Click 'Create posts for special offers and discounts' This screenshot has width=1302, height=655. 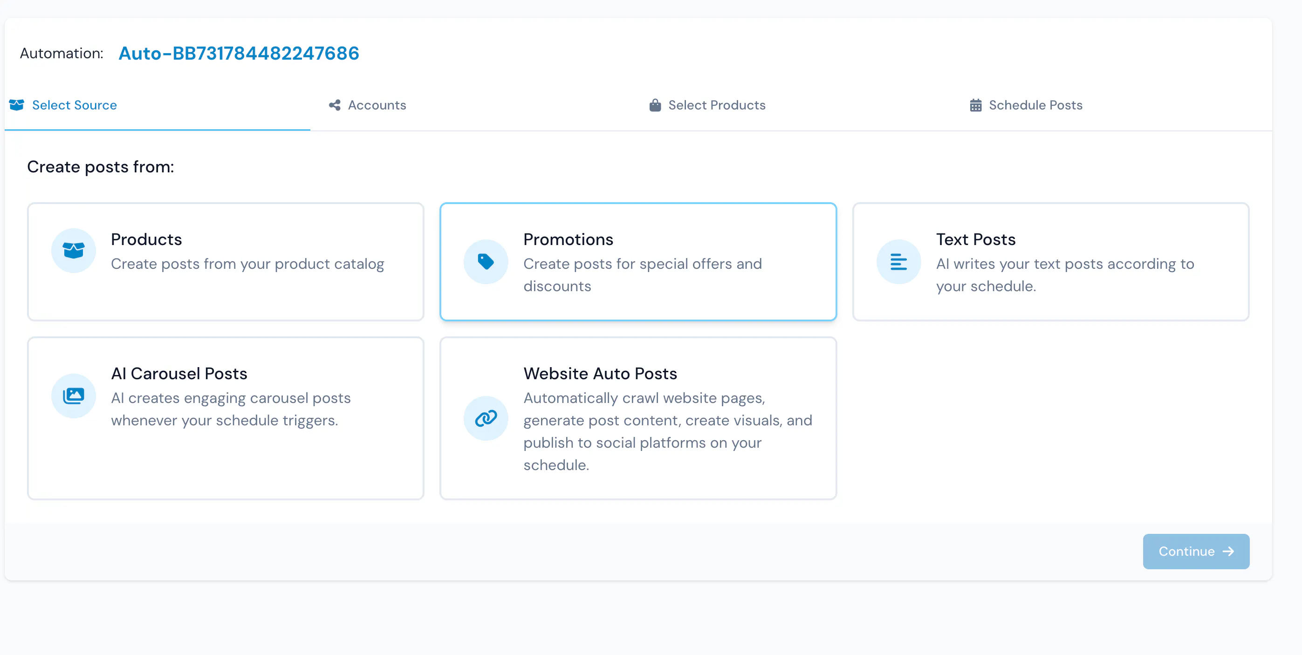(643, 275)
